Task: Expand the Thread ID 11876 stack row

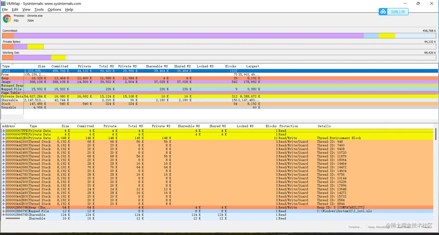Action: point(3,156)
